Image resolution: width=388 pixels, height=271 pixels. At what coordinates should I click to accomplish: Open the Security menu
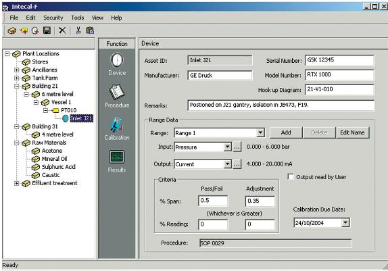pos(53,18)
